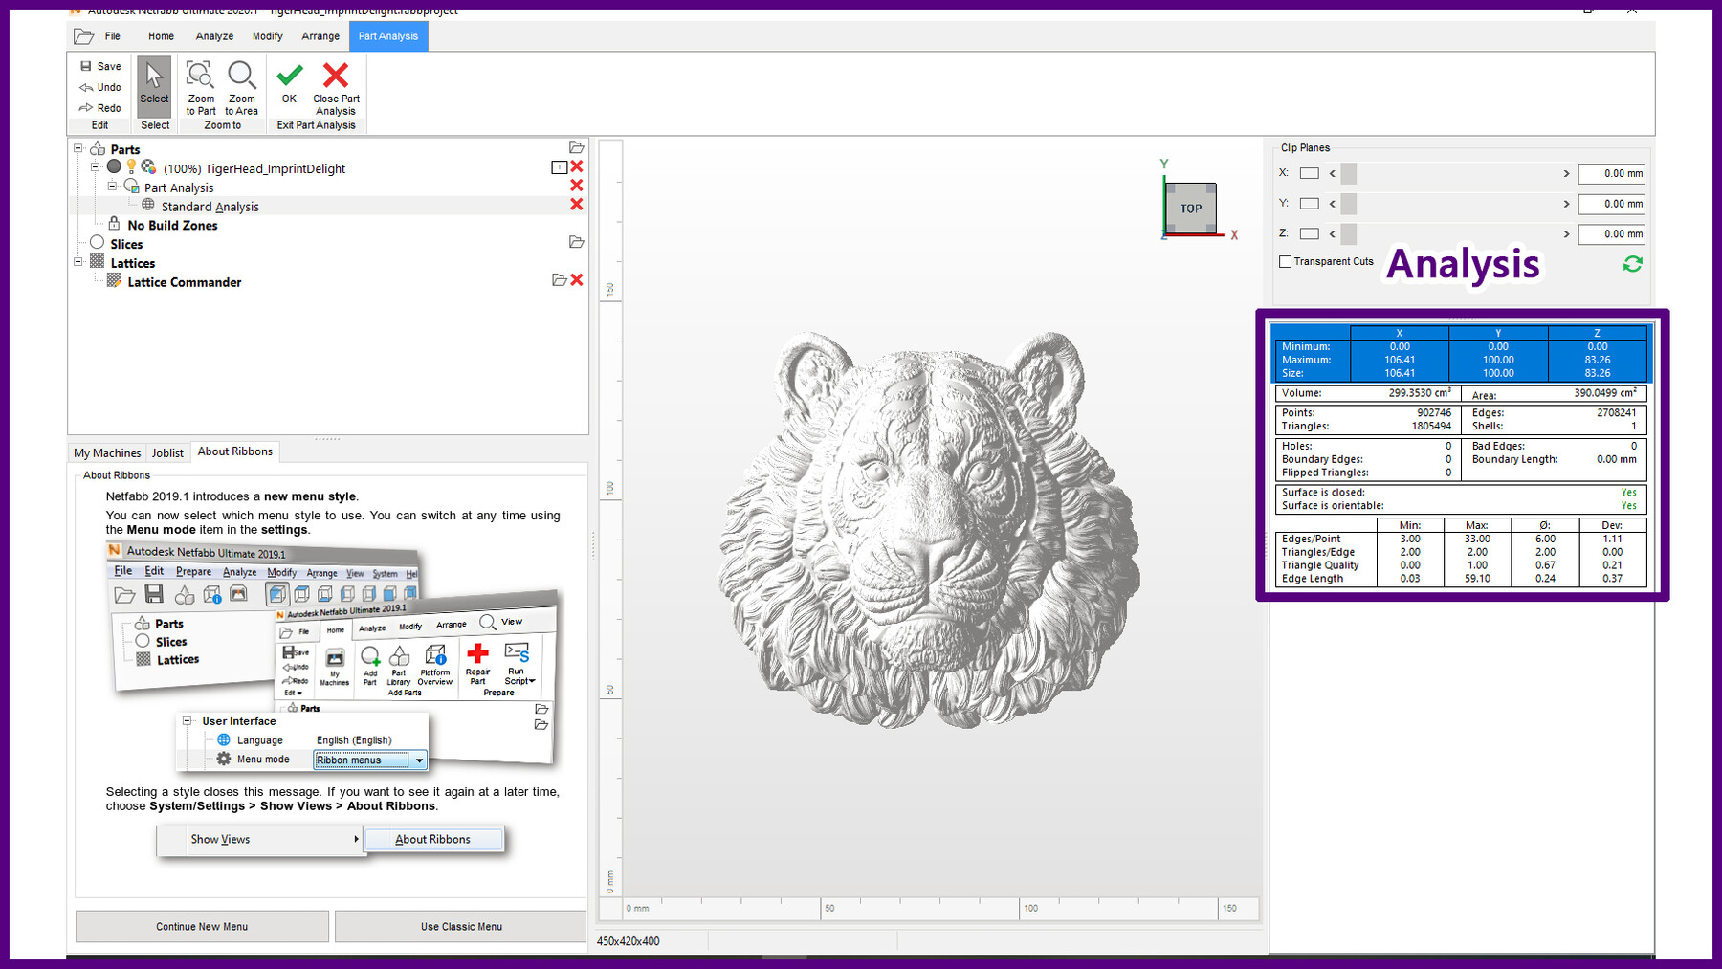The image size is (1722, 969).
Task: Zoom to Part in the ribbon
Action: pyautogui.click(x=201, y=89)
